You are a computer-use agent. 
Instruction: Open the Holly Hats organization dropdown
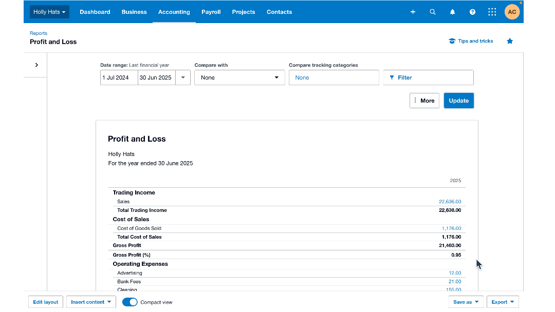pos(49,12)
